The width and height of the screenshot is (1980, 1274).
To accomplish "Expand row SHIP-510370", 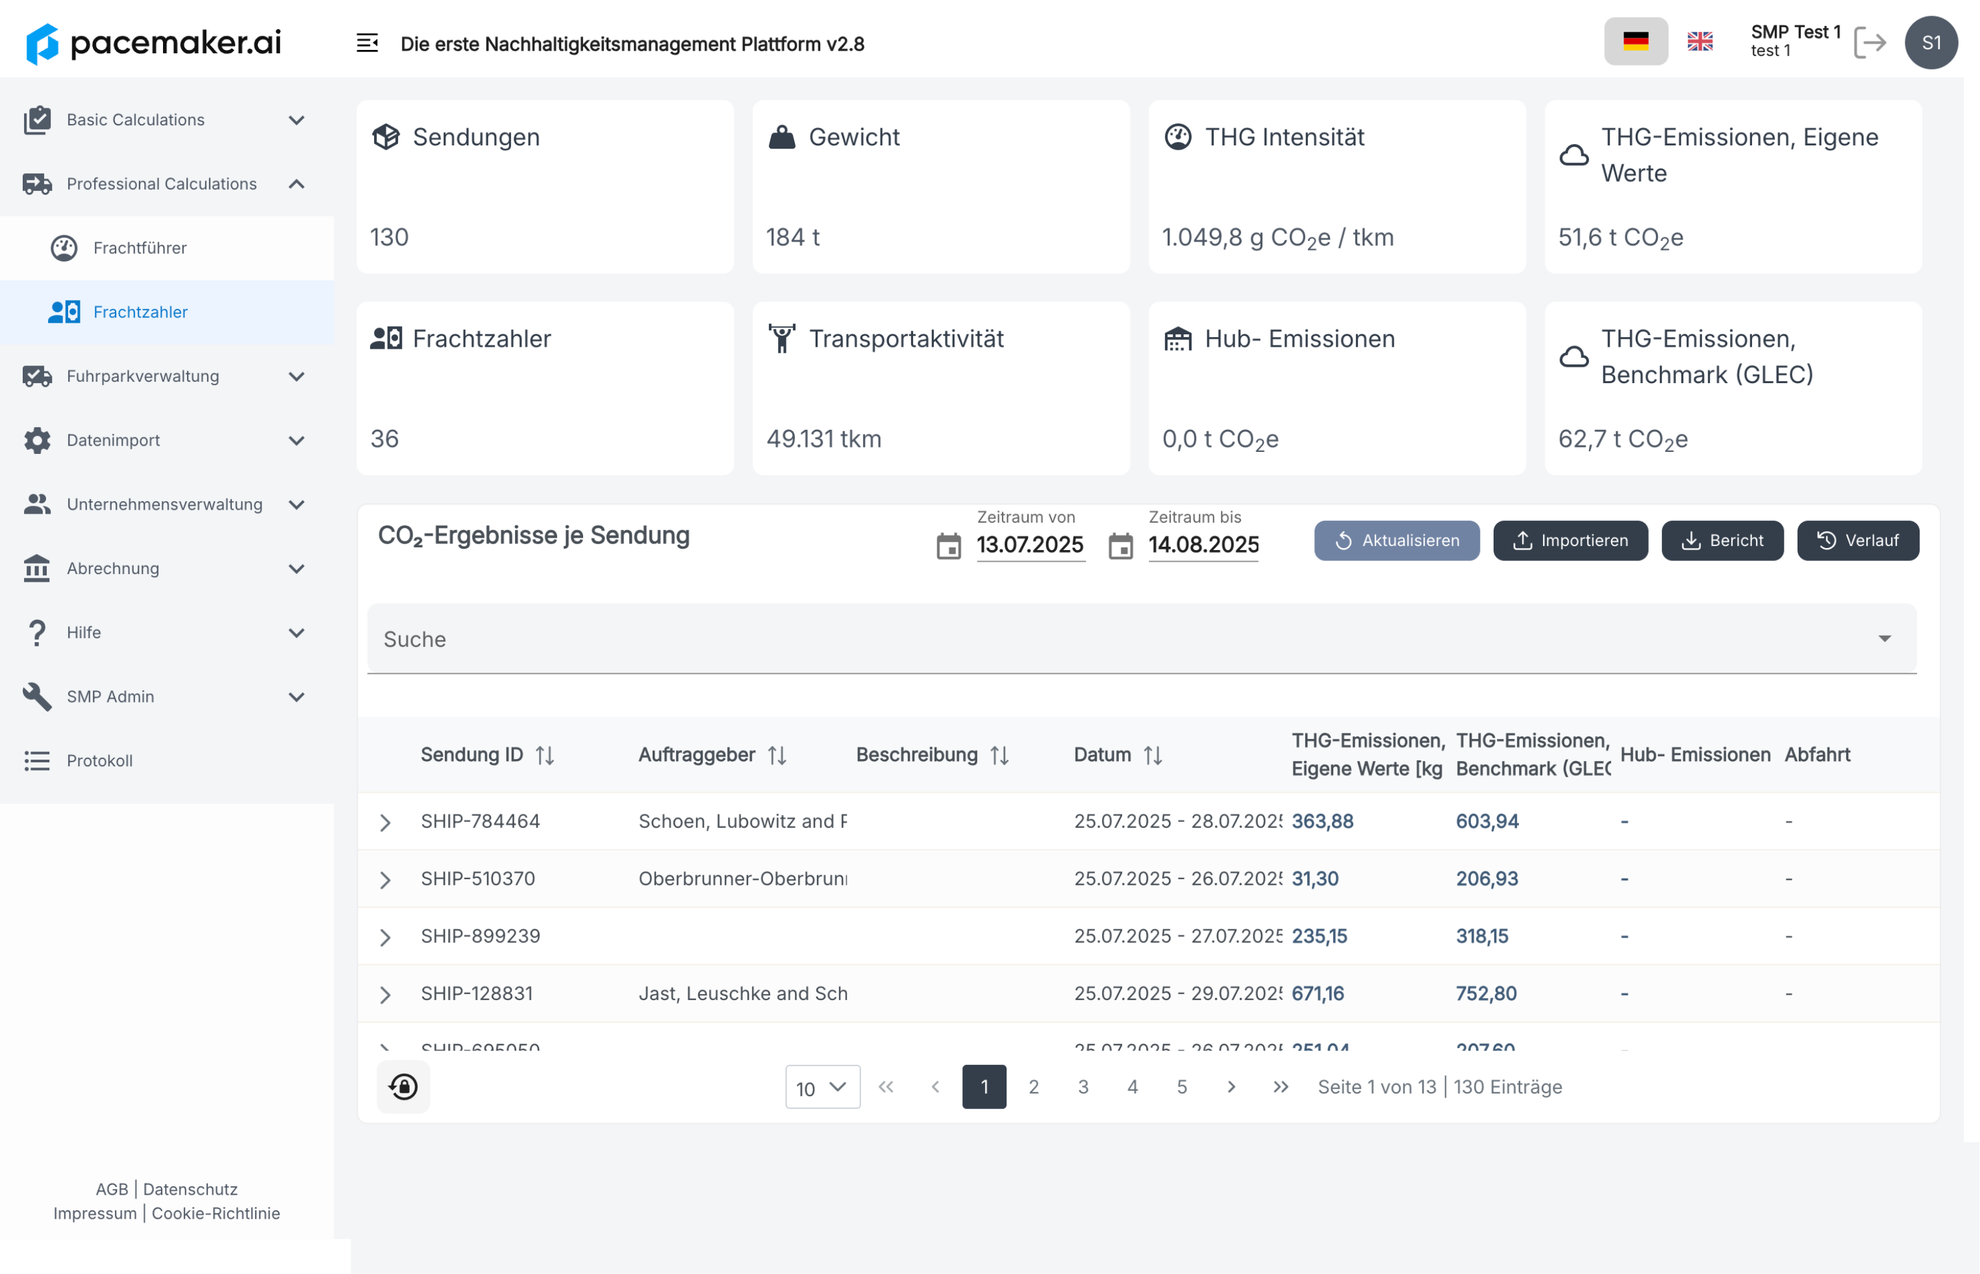I will (386, 879).
